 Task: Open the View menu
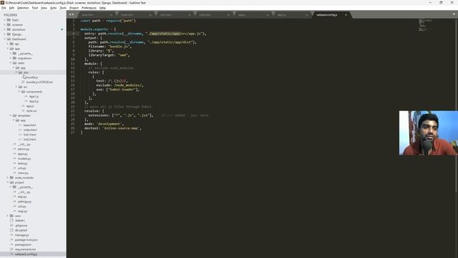click(x=44, y=8)
